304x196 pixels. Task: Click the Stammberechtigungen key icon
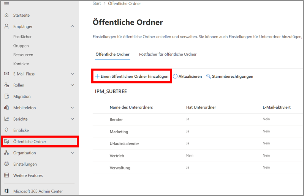click(209, 76)
